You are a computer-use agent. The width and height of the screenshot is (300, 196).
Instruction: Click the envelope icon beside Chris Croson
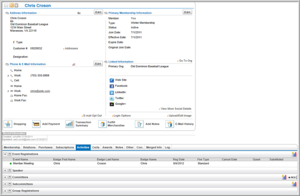pyautogui.click(x=6, y=5)
